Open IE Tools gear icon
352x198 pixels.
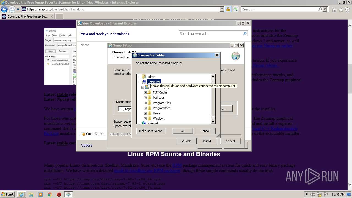click(347, 10)
